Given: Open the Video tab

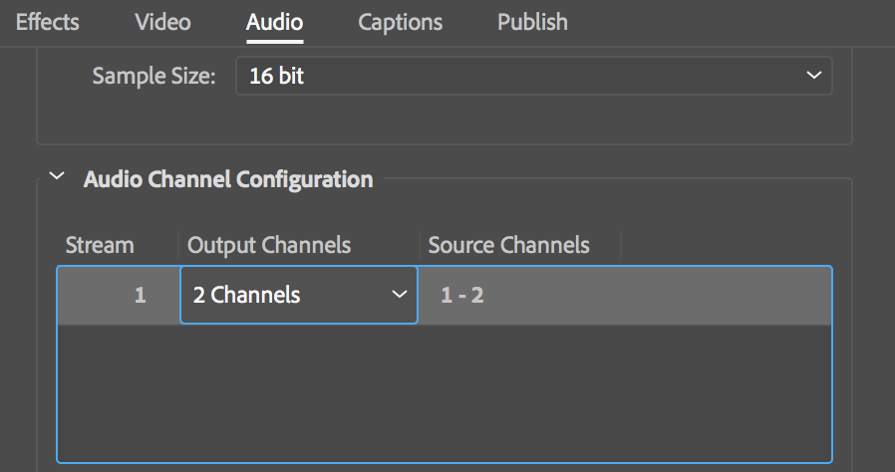Looking at the screenshot, I should click(162, 21).
